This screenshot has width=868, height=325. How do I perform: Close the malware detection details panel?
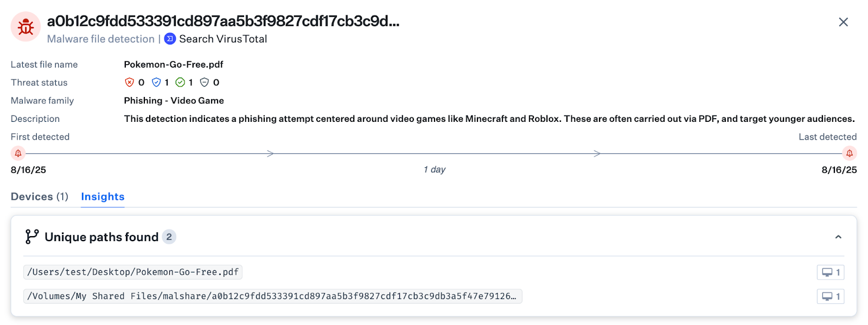[843, 22]
